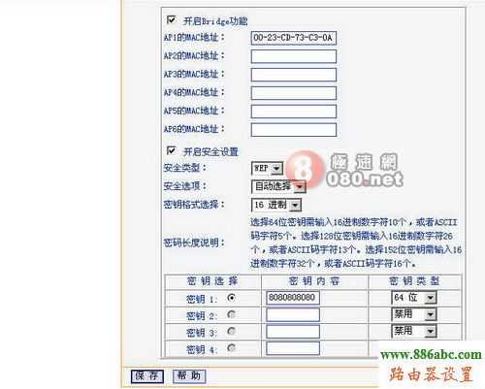Click the 密钥 2 content input field
This screenshot has height=389, width=485.
[293, 314]
